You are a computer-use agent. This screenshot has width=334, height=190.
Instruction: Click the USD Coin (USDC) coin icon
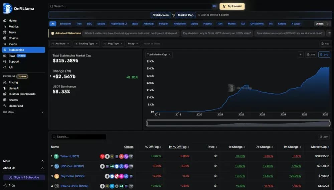56,166
